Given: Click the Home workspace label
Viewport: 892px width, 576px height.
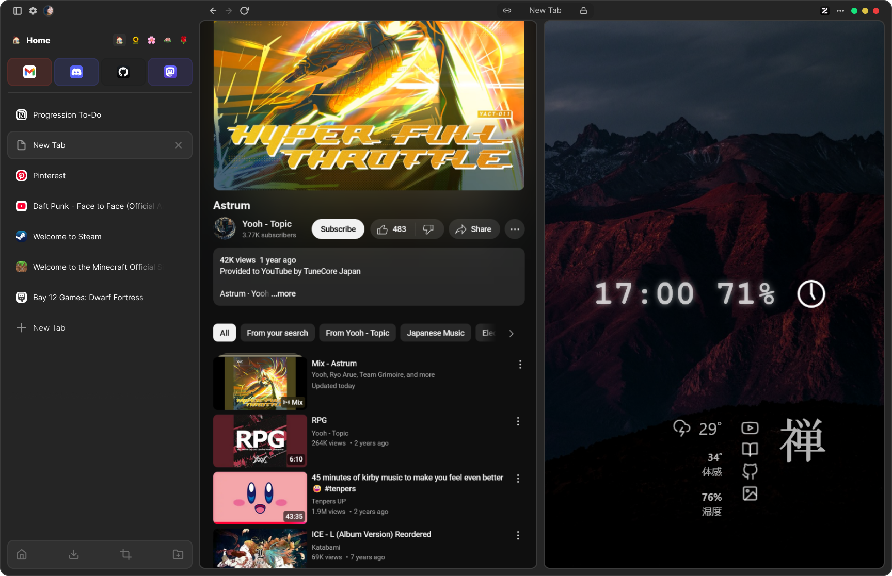Looking at the screenshot, I should [38, 40].
